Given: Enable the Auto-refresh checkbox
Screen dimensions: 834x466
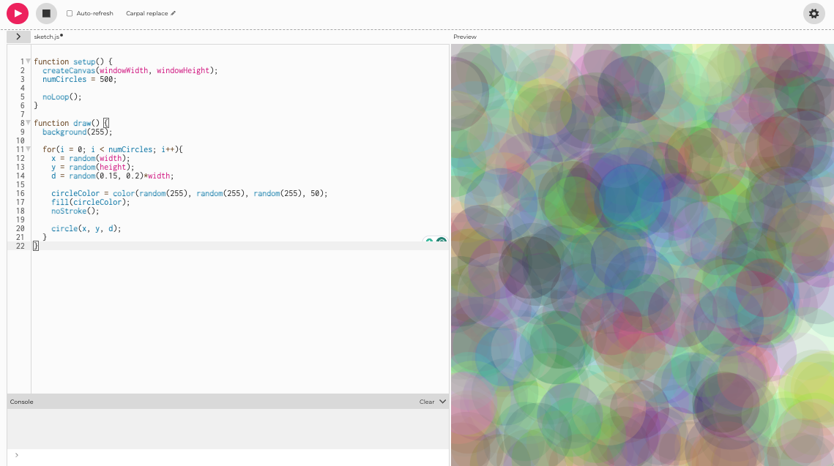Looking at the screenshot, I should [x=69, y=12].
